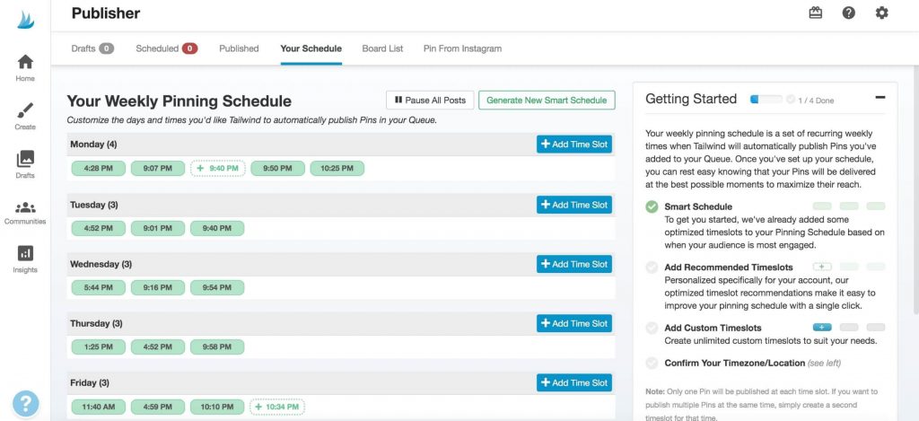
Task: Switch to the Published tab
Action: [x=239, y=48]
